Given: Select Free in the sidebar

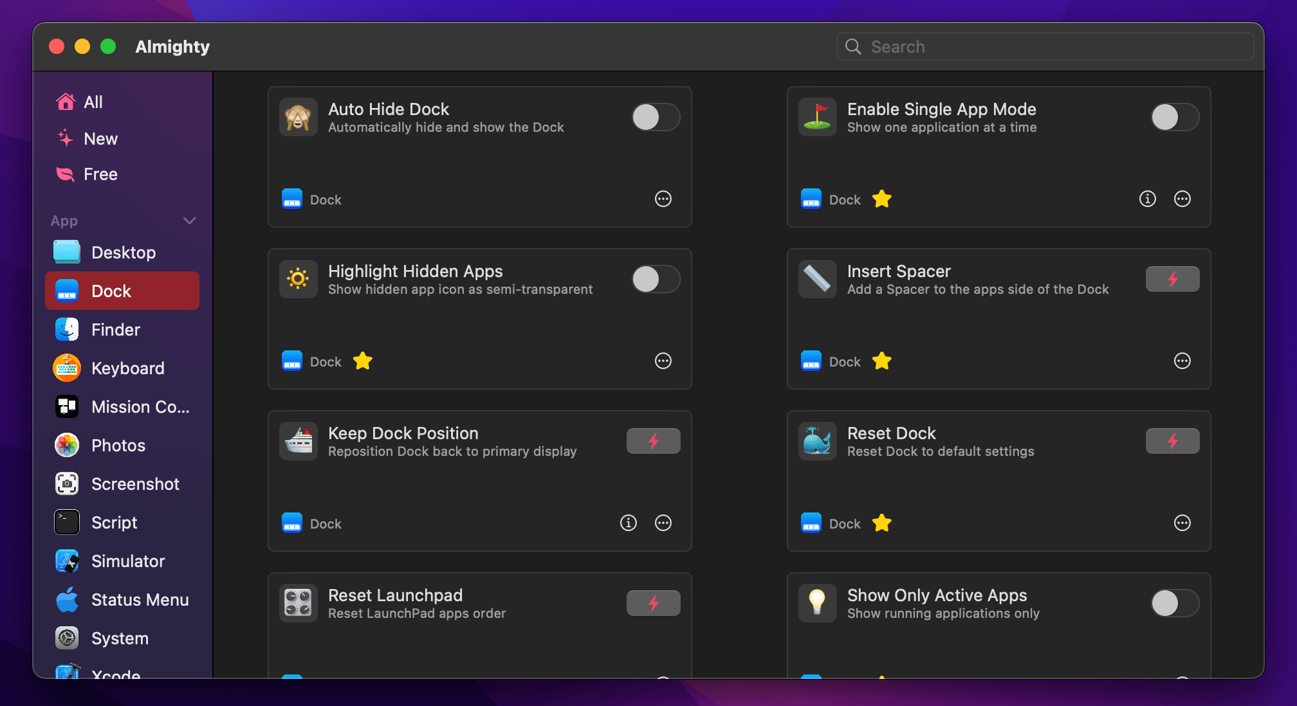Looking at the screenshot, I should coord(122,174).
